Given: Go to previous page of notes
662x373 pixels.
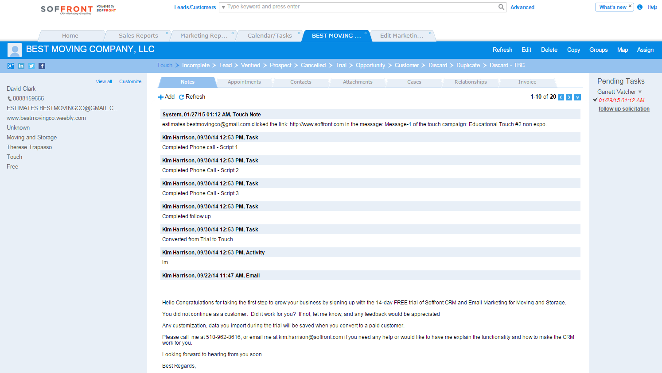Looking at the screenshot, I should coord(561,97).
